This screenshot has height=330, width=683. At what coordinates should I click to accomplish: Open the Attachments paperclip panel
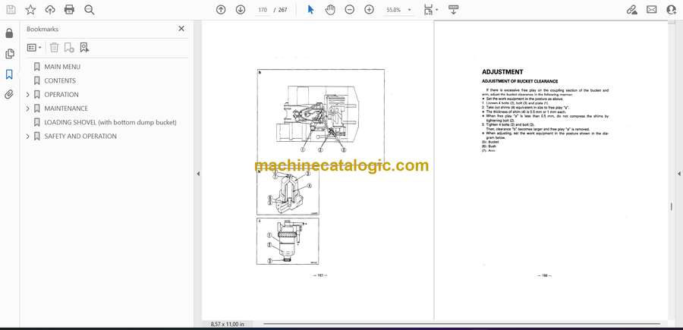click(9, 95)
